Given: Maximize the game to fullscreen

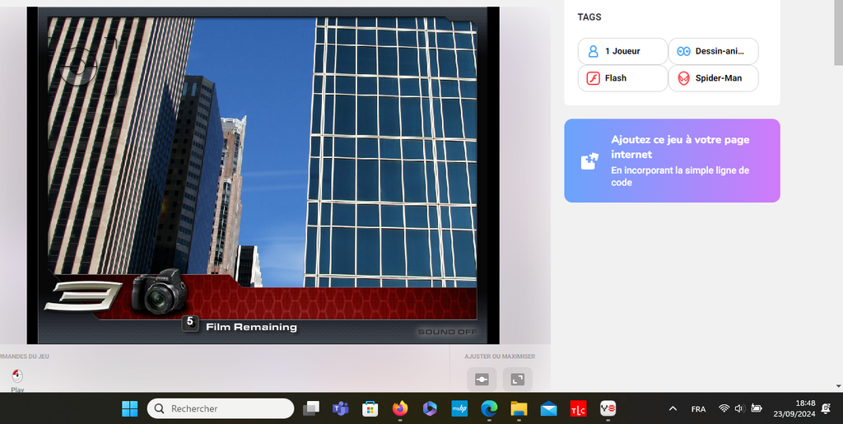Looking at the screenshot, I should [x=517, y=380].
